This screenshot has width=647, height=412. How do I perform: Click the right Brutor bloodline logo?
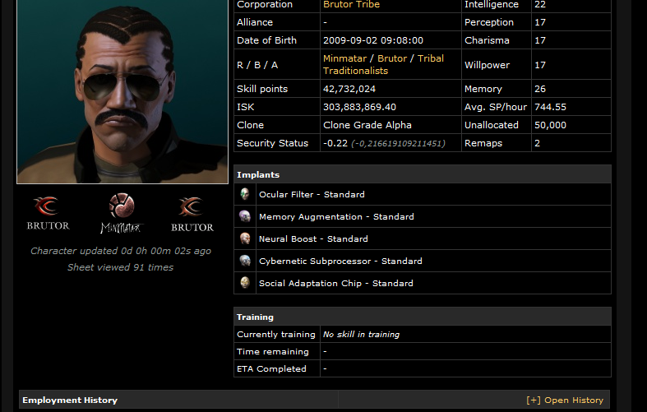tap(192, 215)
